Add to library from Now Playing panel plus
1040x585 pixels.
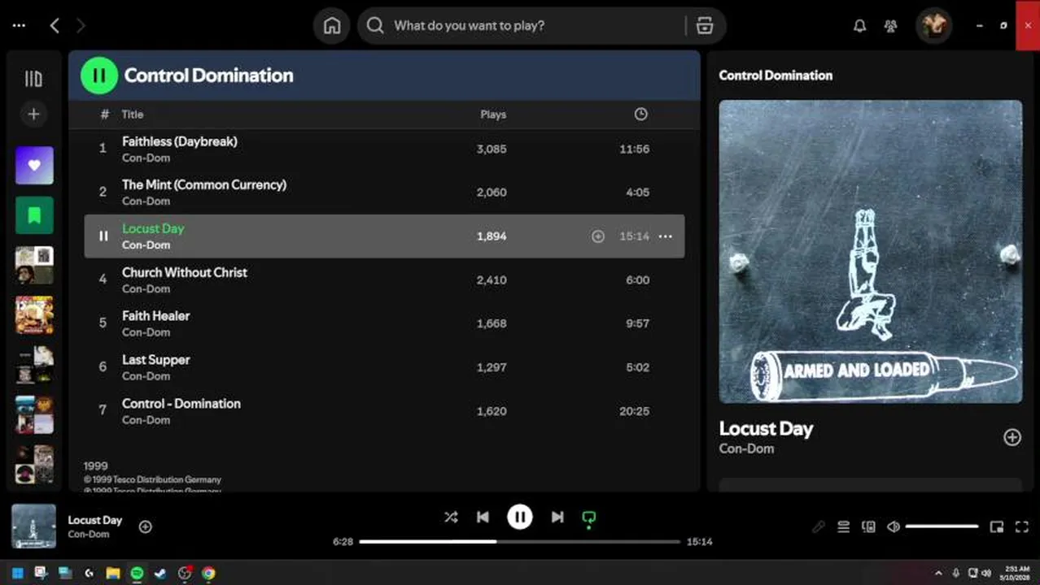1012,437
